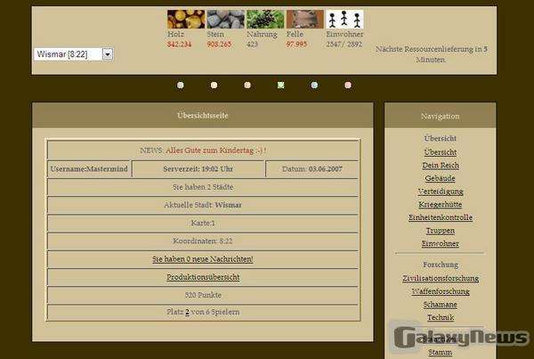Screen dimensions: 534x359
Task: Open the Technik link
Action: coord(441,317)
